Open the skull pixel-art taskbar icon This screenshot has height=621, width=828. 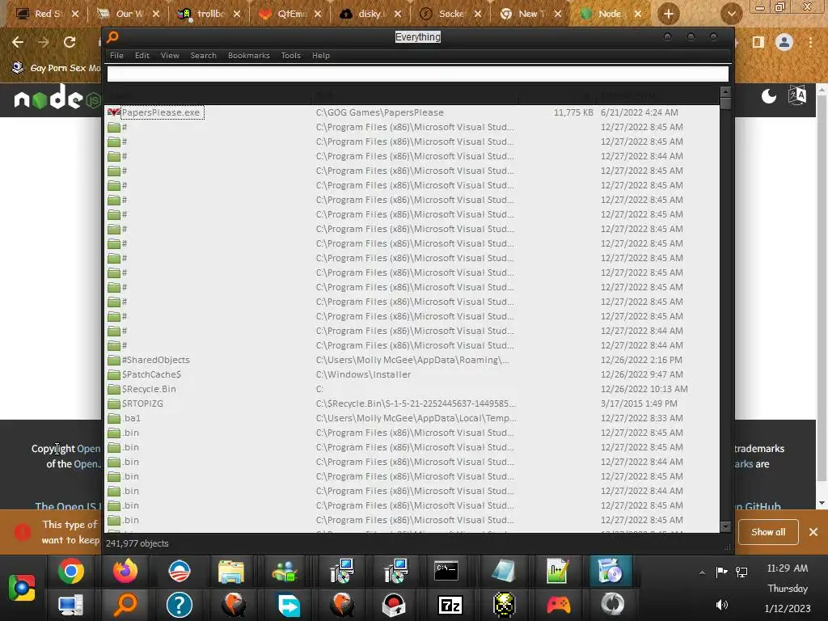505,605
